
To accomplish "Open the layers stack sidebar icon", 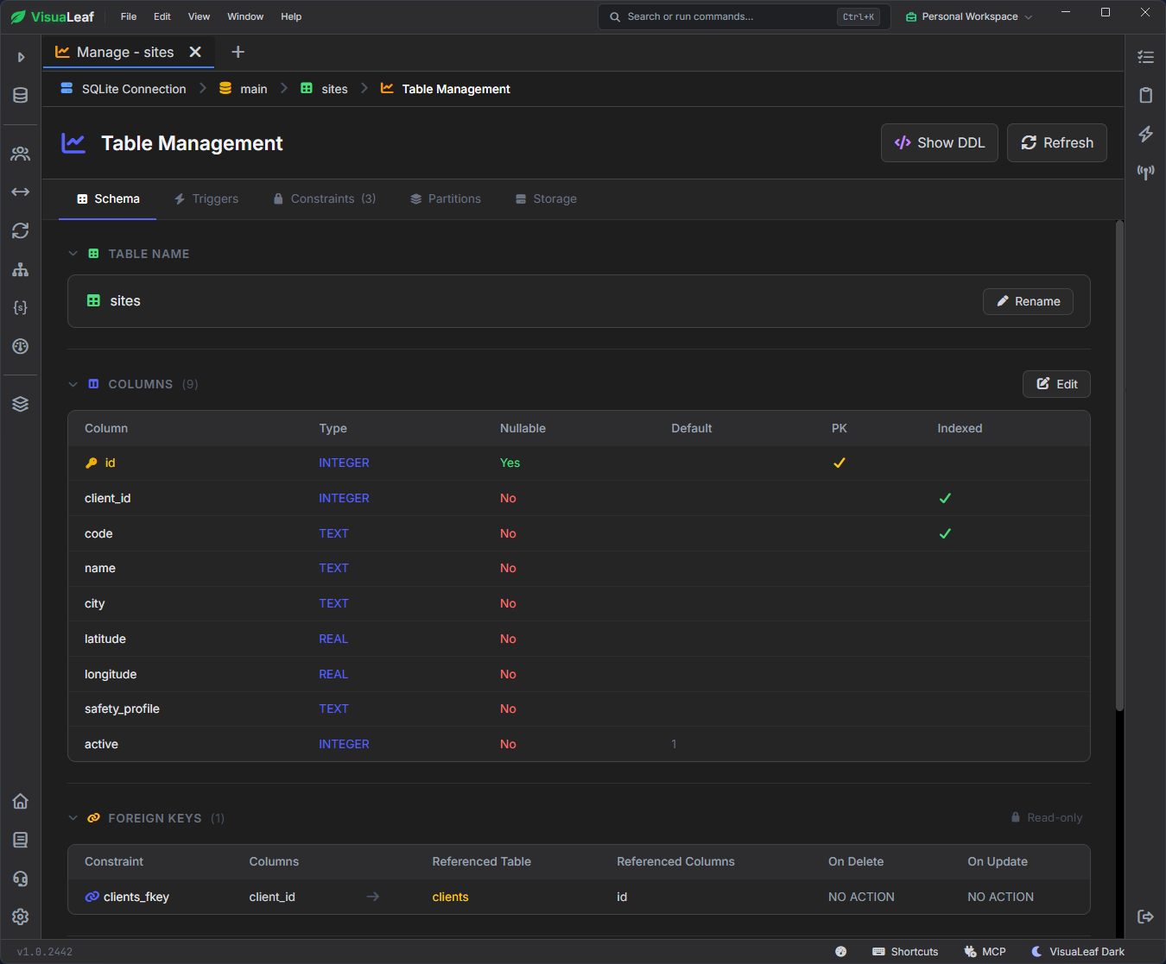I will click(x=21, y=404).
